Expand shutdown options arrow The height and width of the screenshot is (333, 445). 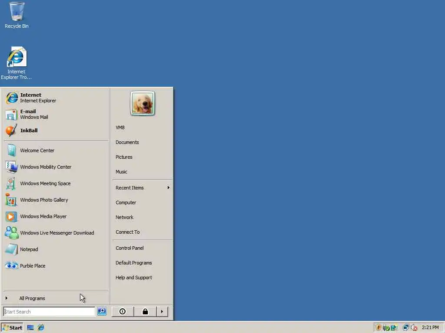[162, 311]
